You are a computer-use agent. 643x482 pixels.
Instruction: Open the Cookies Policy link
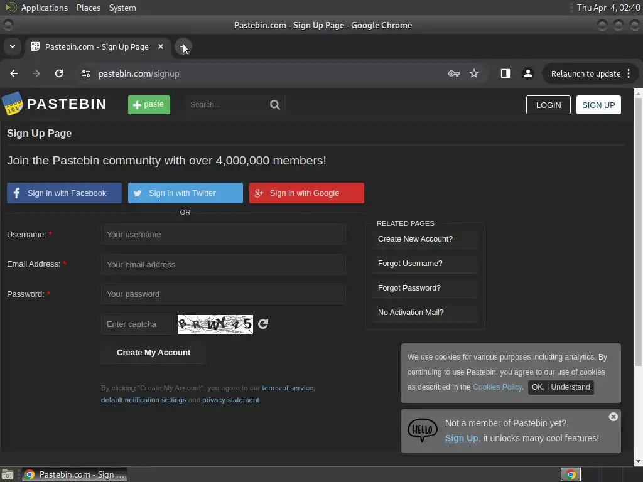coord(497,387)
